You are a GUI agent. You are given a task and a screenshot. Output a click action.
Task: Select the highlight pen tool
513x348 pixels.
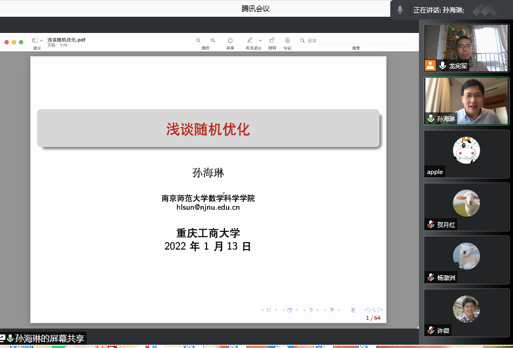(250, 41)
